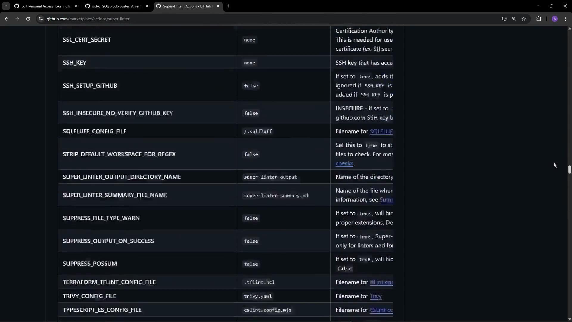Open the zoom magnifier icon
The image size is (572, 322).
pos(514,19)
